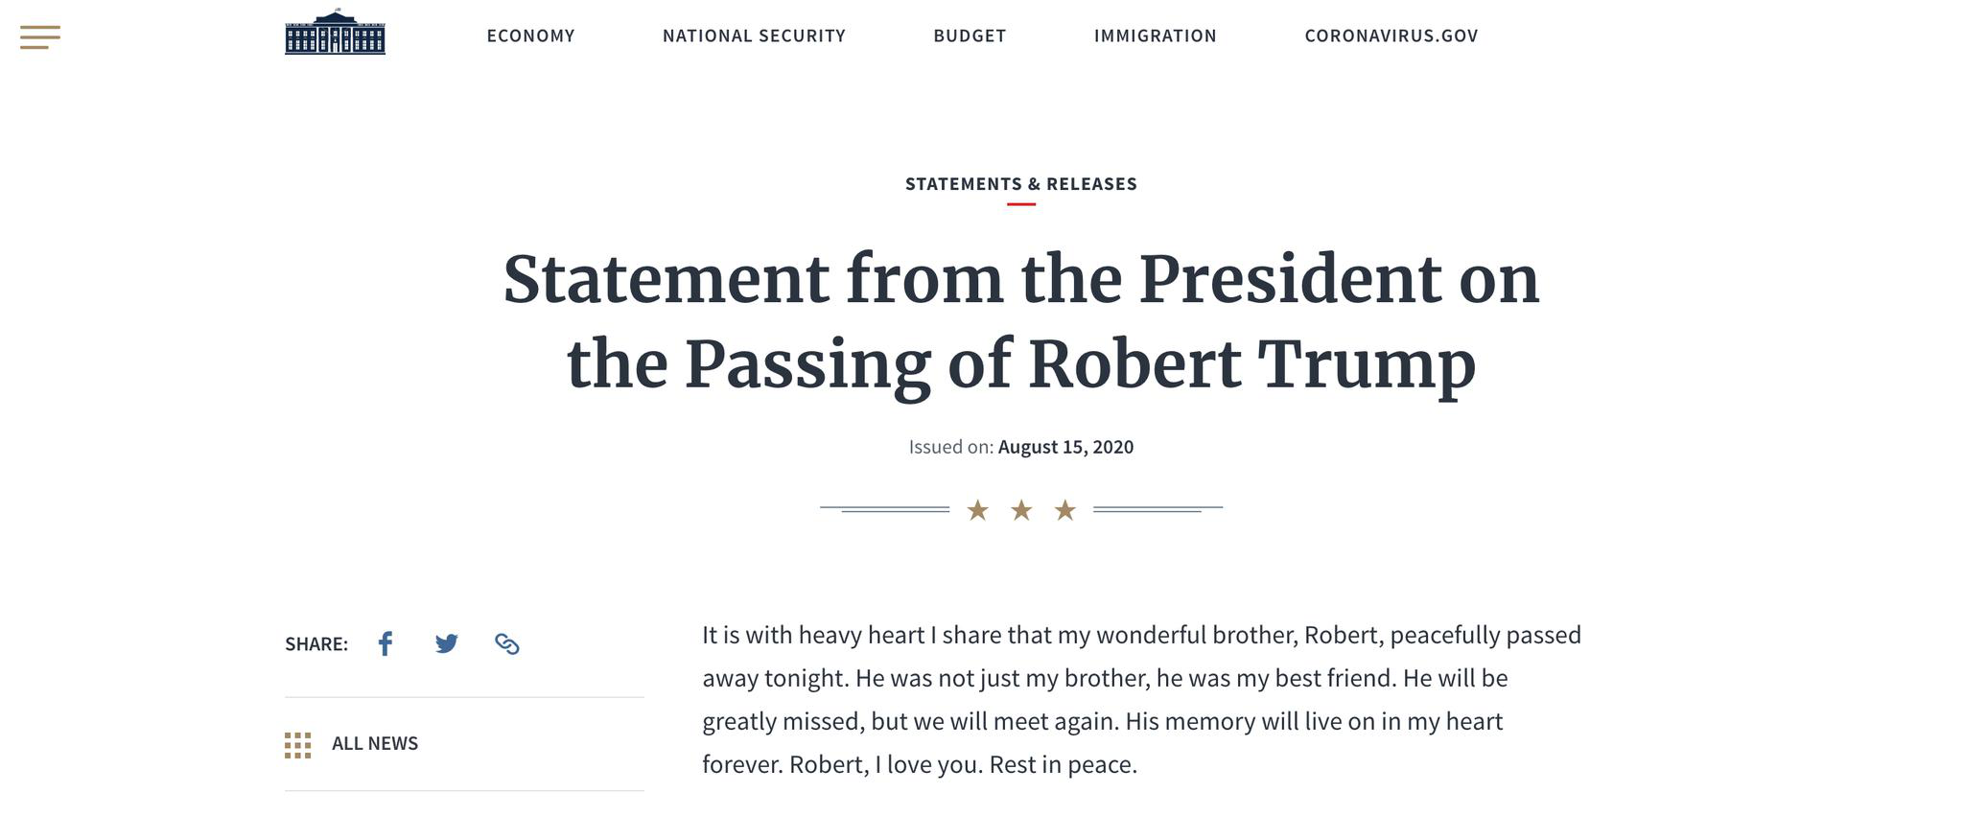Click the White House logo
The height and width of the screenshot is (816, 1964).
(335, 32)
